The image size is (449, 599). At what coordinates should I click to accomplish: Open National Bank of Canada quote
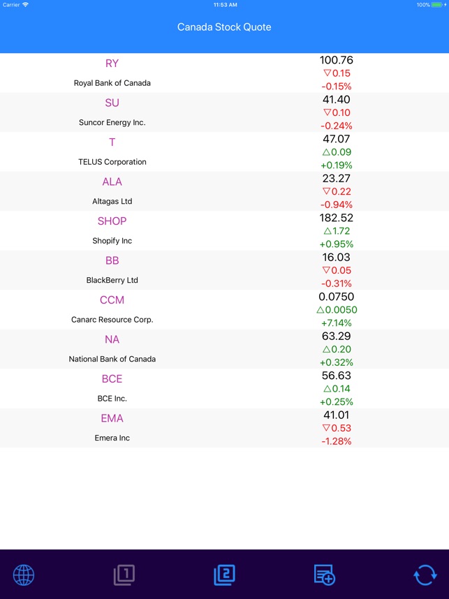click(224, 349)
